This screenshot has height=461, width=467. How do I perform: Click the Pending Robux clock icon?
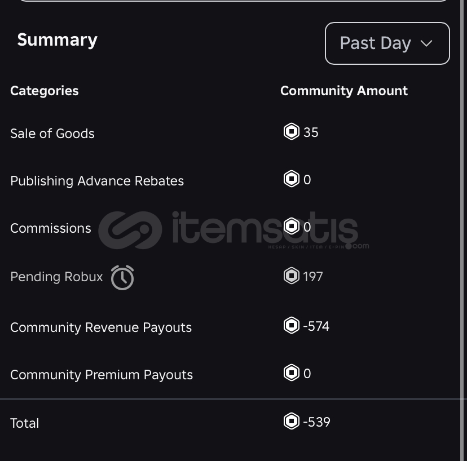(x=122, y=277)
